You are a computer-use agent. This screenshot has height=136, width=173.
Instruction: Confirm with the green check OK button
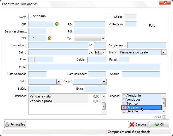(x=159, y=124)
